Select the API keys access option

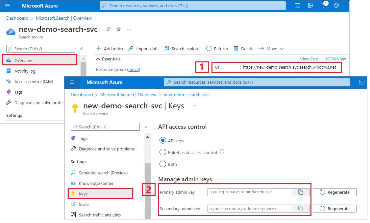(x=162, y=140)
